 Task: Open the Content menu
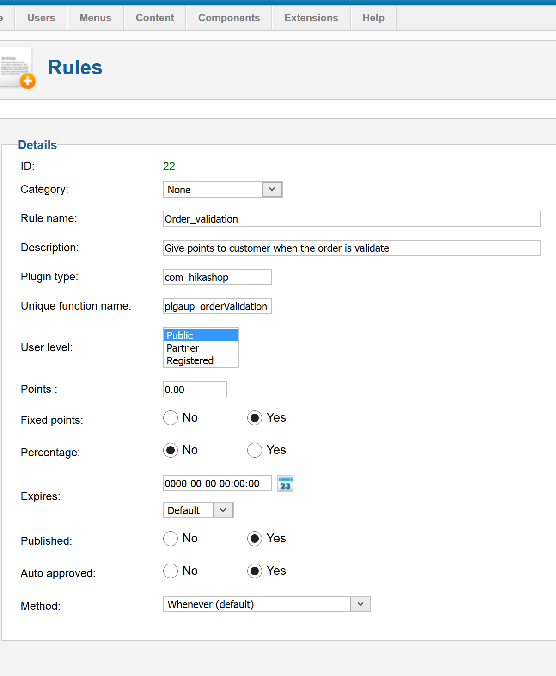(x=155, y=18)
